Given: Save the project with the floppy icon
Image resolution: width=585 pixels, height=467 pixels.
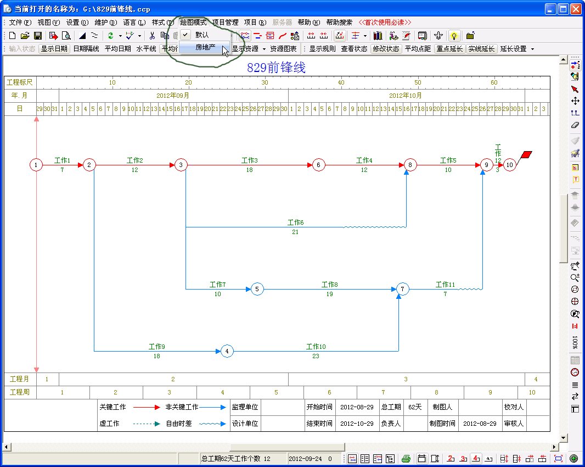Looking at the screenshot, I should 38,36.
